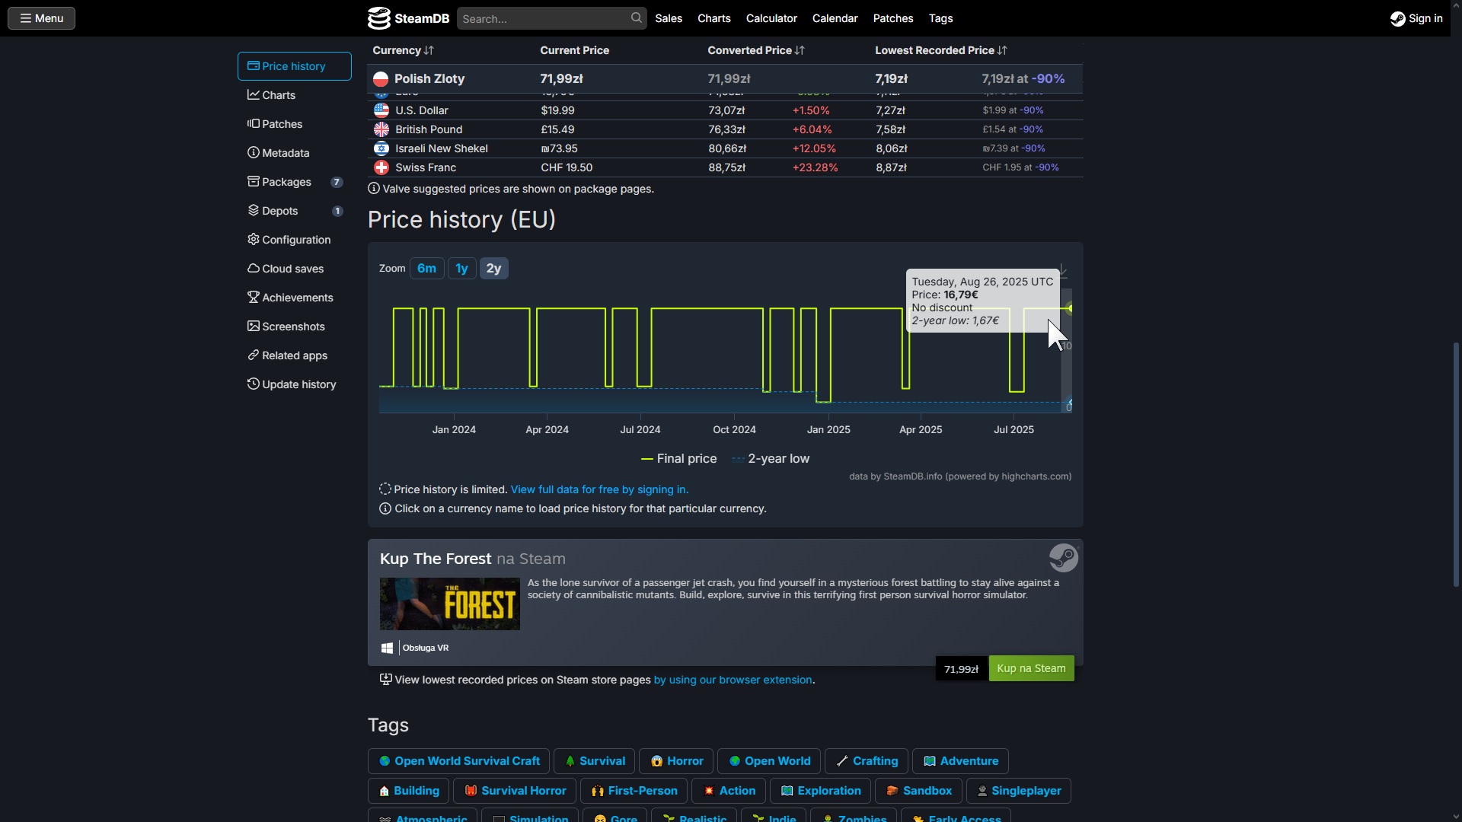Click the Swiss Franc flag icon
This screenshot has height=822, width=1462.
(381, 167)
